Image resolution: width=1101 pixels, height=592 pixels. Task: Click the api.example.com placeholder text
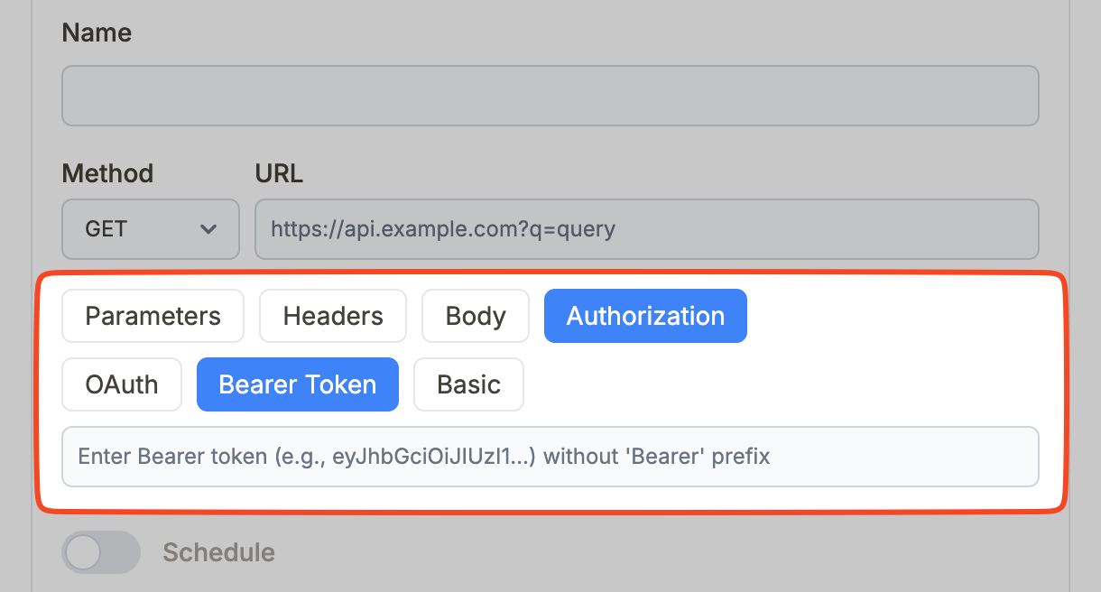(x=442, y=229)
